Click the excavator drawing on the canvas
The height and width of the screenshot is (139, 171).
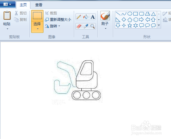77,80
